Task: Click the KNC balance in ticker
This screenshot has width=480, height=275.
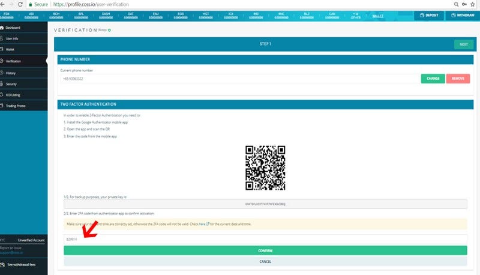Action: [281, 16]
